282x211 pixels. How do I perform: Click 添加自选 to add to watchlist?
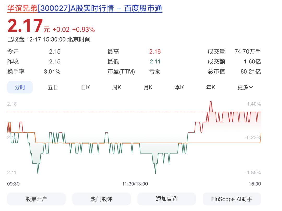point(167,199)
